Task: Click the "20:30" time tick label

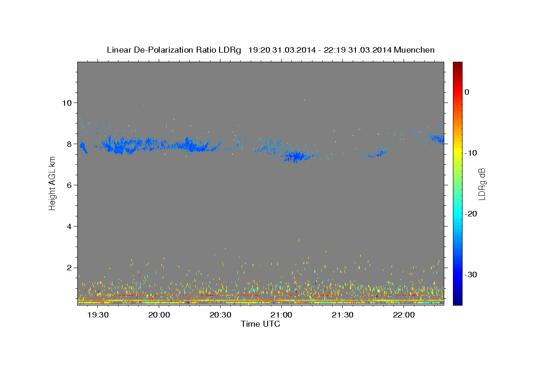Action: pos(220,315)
